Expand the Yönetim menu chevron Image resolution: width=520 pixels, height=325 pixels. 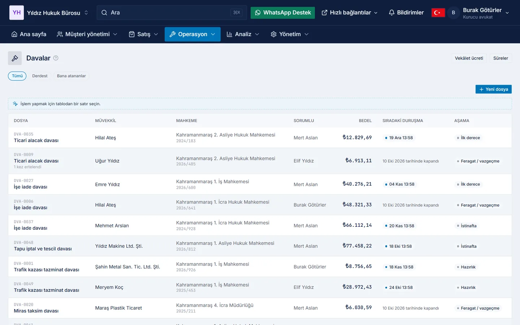(x=307, y=34)
